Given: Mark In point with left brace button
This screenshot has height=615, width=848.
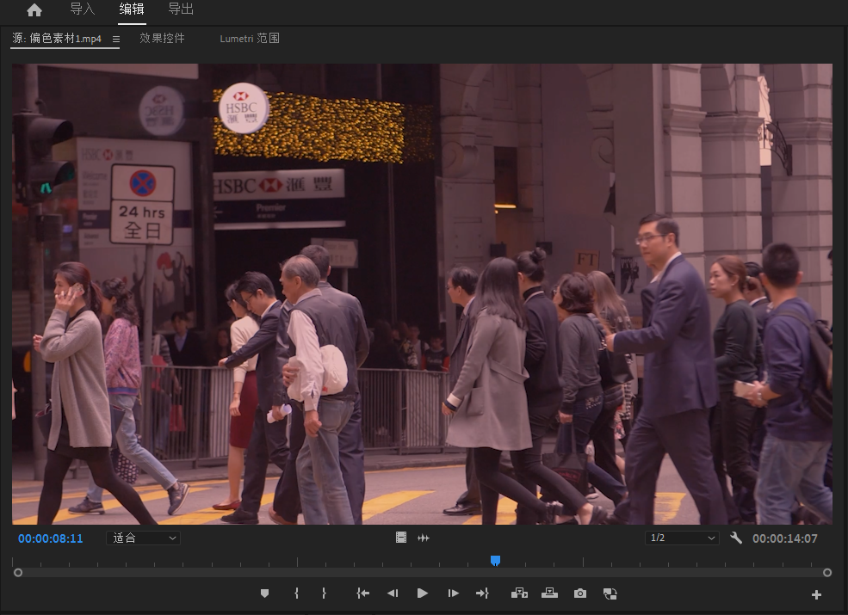Looking at the screenshot, I should [x=296, y=593].
